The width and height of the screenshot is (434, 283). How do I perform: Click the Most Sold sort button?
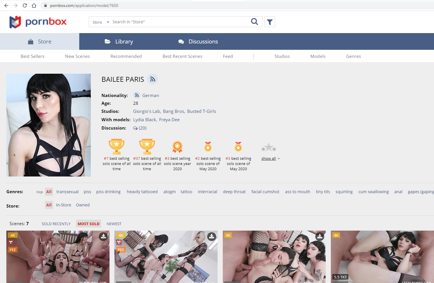88,224
